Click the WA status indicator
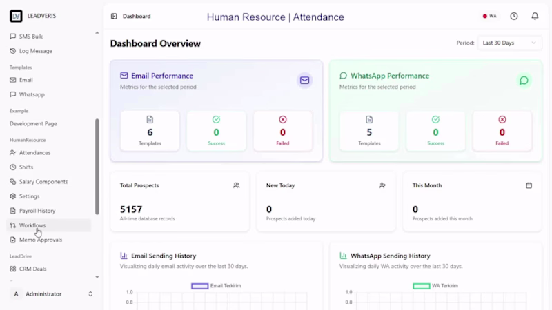 (x=489, y=16)
